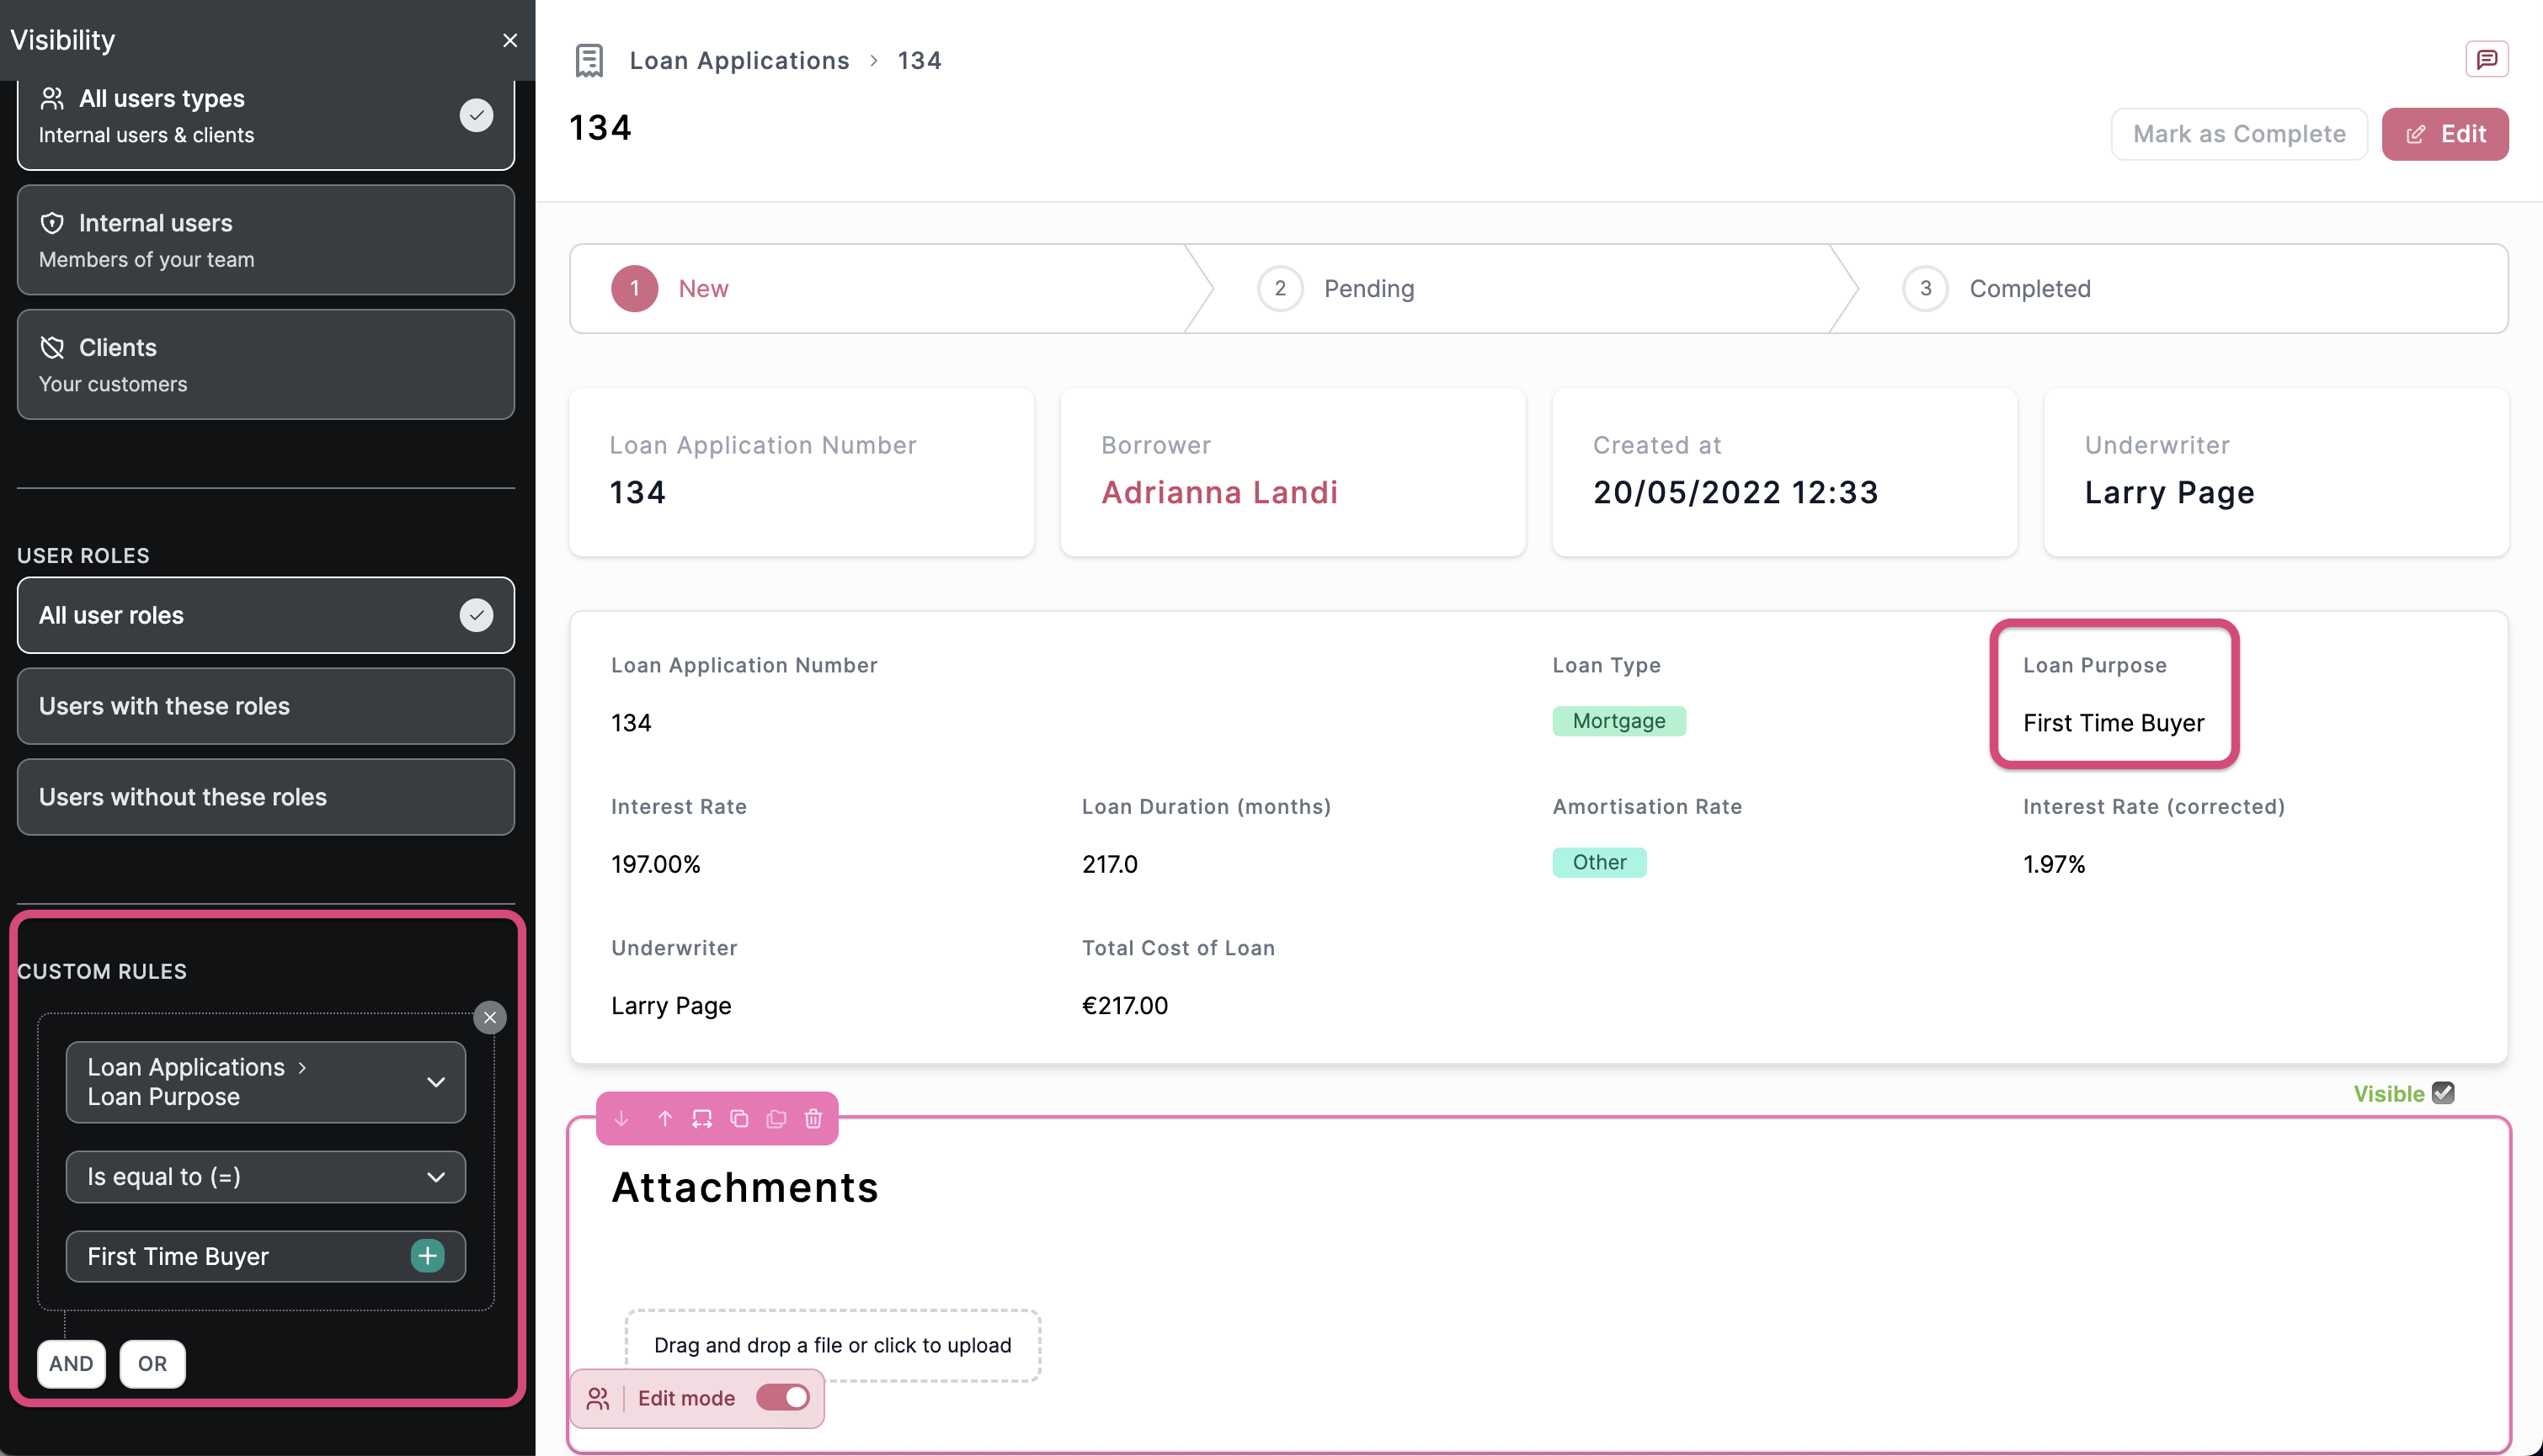2543x1456 pixels.
Task: Select Users with these roles option
Action: [265, 706]
